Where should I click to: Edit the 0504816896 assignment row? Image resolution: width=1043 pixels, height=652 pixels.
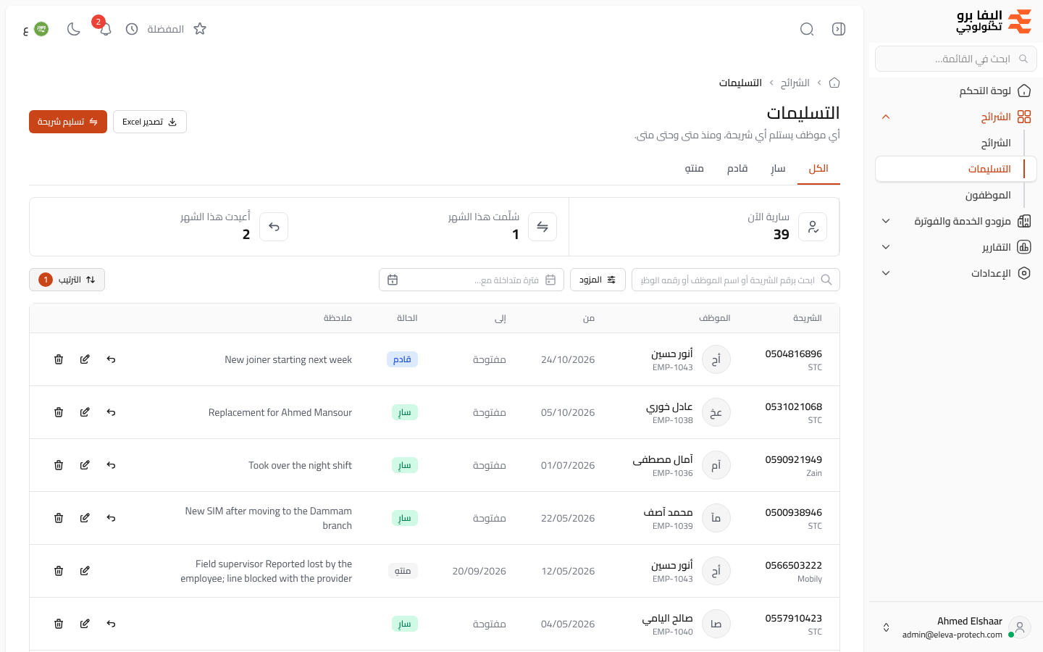(x=85, y=359)
